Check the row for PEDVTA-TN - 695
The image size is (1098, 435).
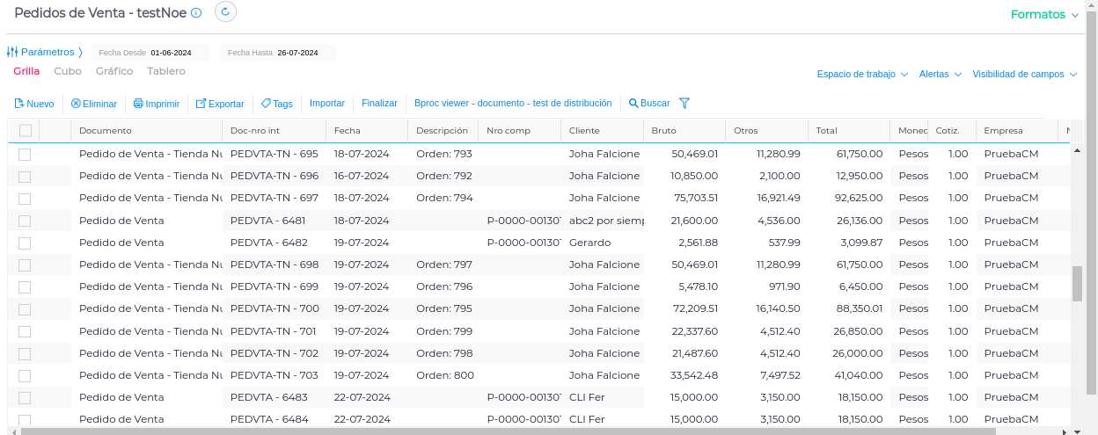point(25,155)
